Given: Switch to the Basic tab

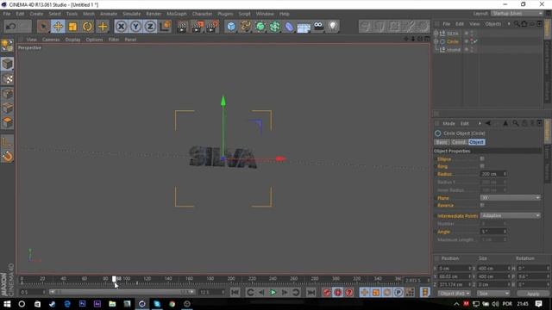Looking at the screenshot, I should pyautogui.click(x=442, y=142).
